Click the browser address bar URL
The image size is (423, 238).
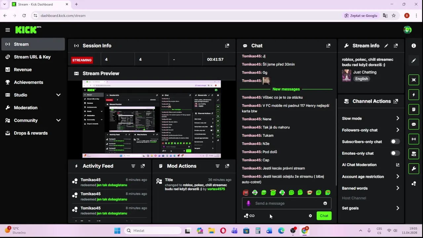(x=63, y=16)
